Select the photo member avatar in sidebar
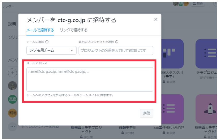The image size is (219, 140). coord(12,86)
